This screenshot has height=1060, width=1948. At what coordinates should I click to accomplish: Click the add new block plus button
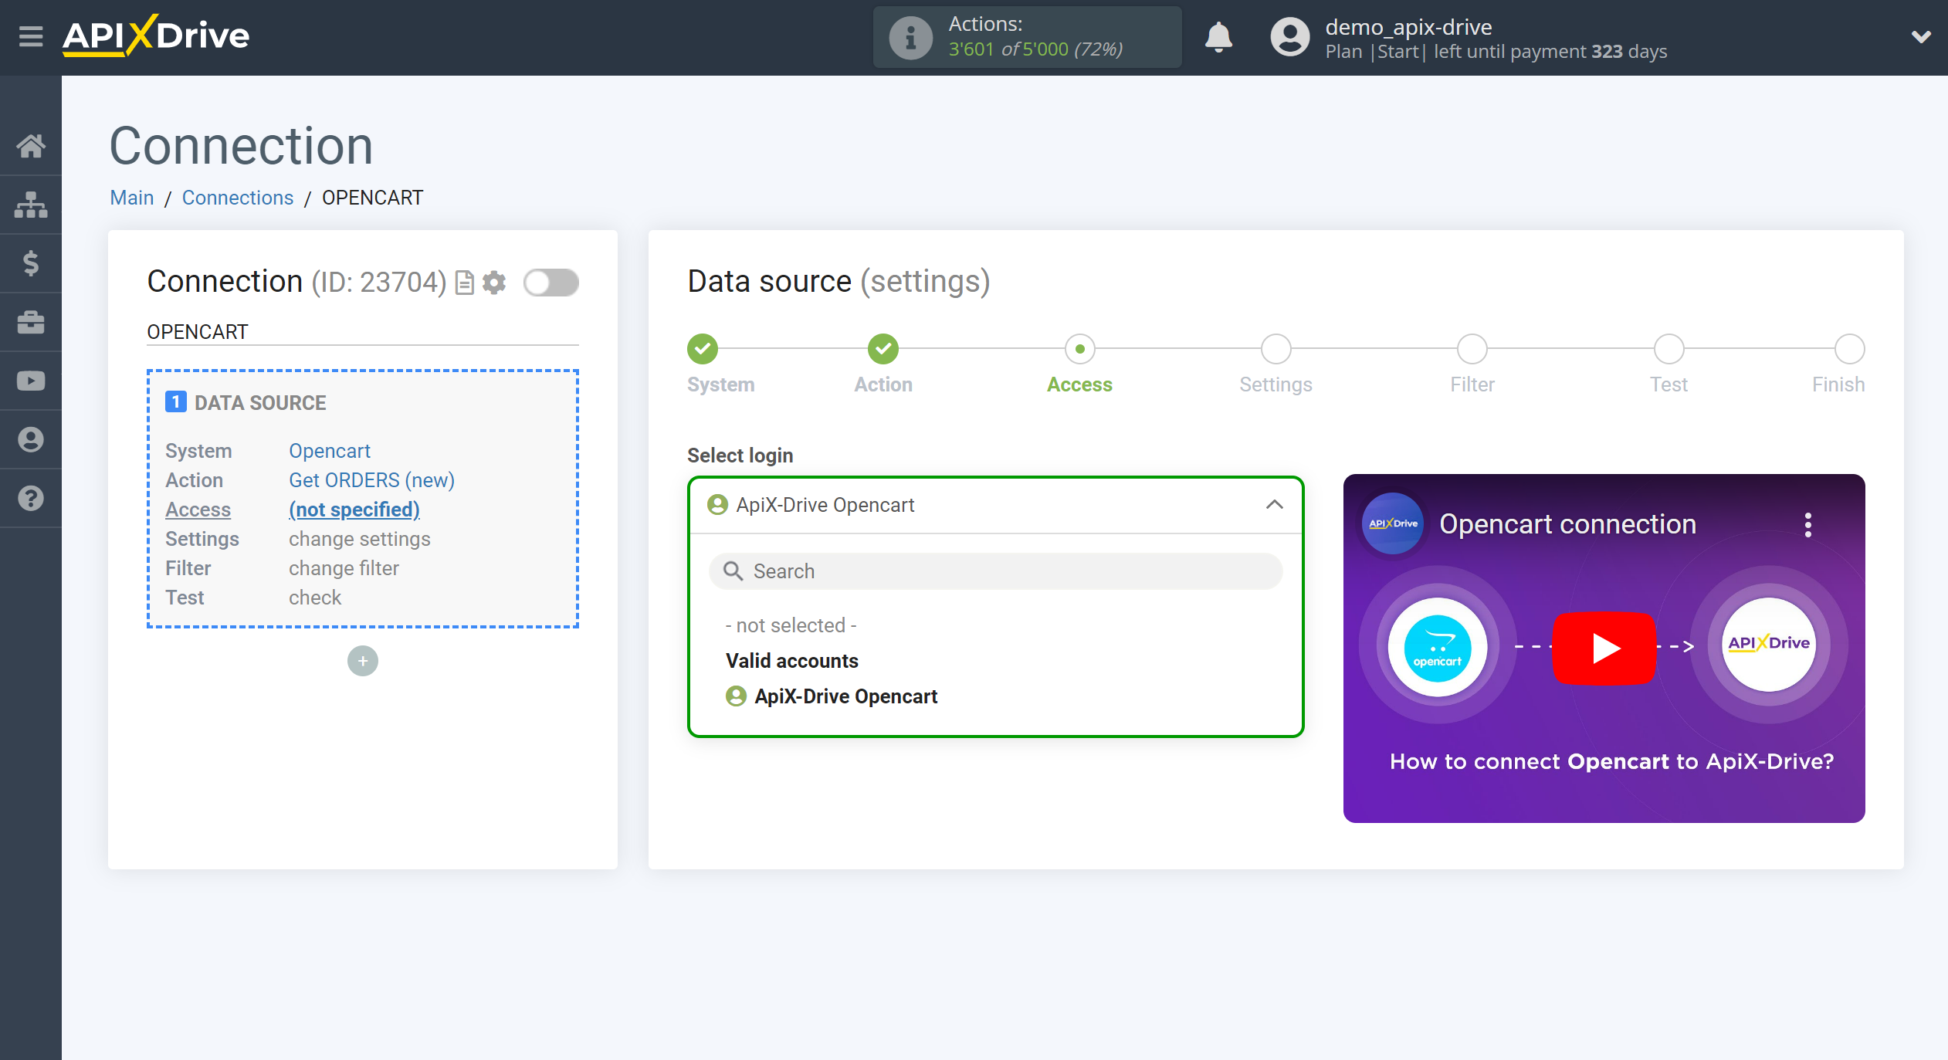[x=363, y=661]
